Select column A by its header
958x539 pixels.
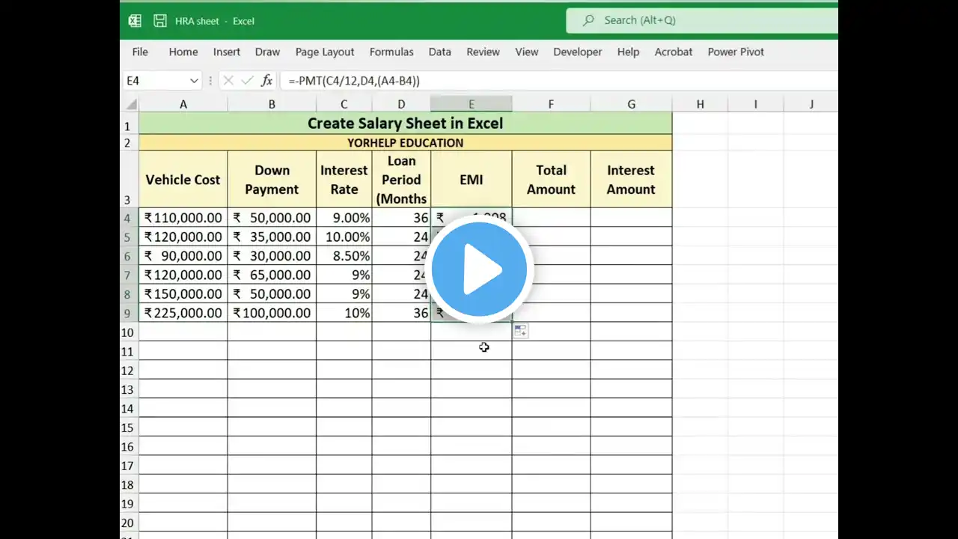[x=183, y=104]
